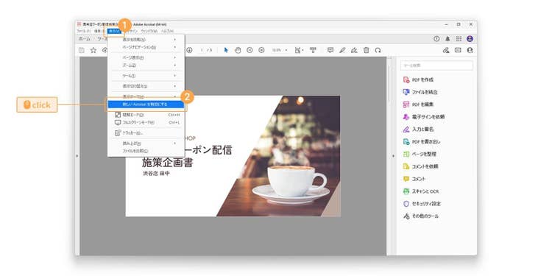This screenshot has width=552, height=276.
Task: Open the ファイル menu in menu bar
Action: (83, 32)
